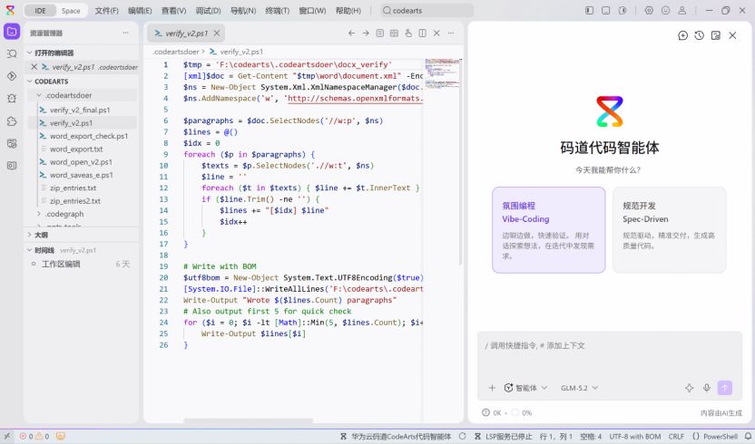This screenshot has height=444, width=755.
Task: Open the Search view icon in activity bar
Action: click(12, 53)
